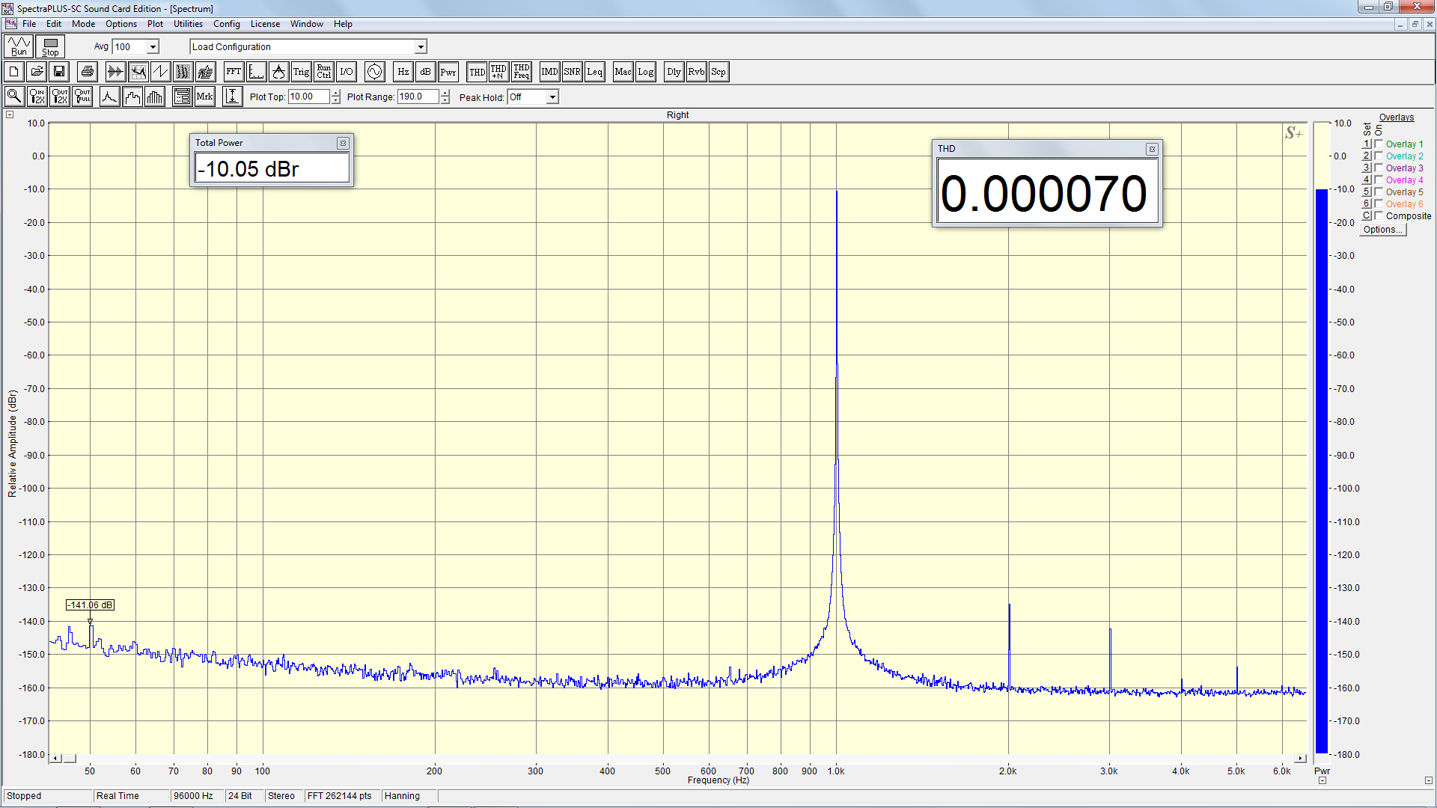Enable Composite overlay checkbox
The image size is (1437, 808).
[1379, 215]
